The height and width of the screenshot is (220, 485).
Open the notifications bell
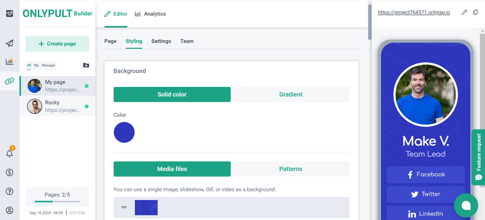click(10, 153)
